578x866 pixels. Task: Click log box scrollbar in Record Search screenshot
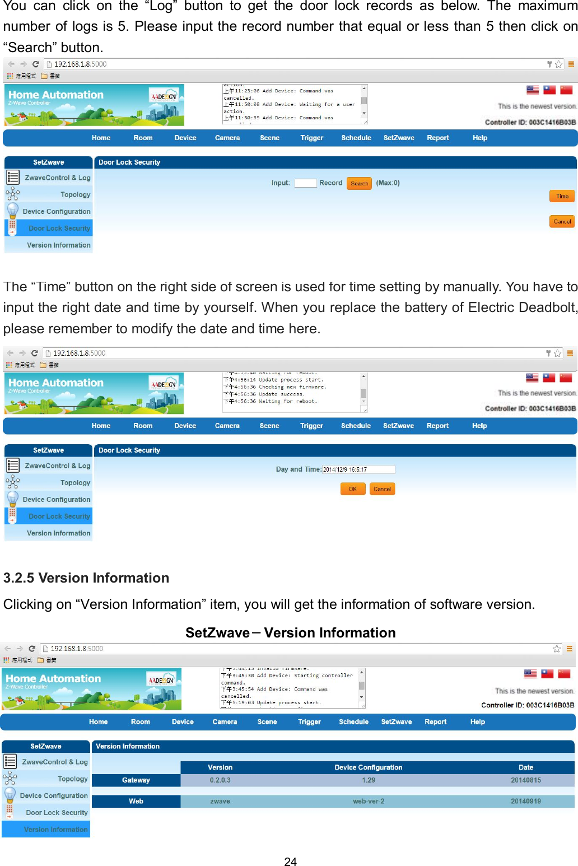pyautogui.click(x=364, y=104)
